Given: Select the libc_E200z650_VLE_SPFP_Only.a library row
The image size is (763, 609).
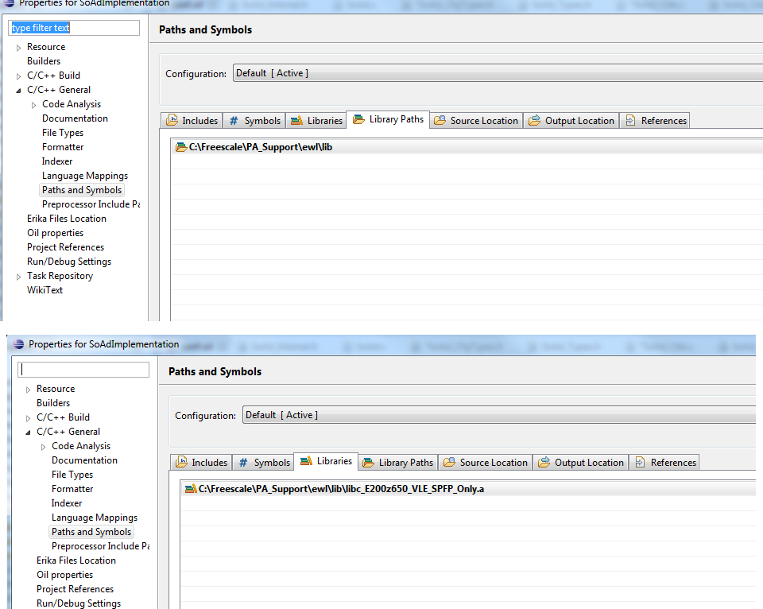Looking at the screenshot, I should pyautogui.click(x=469, y=489).
